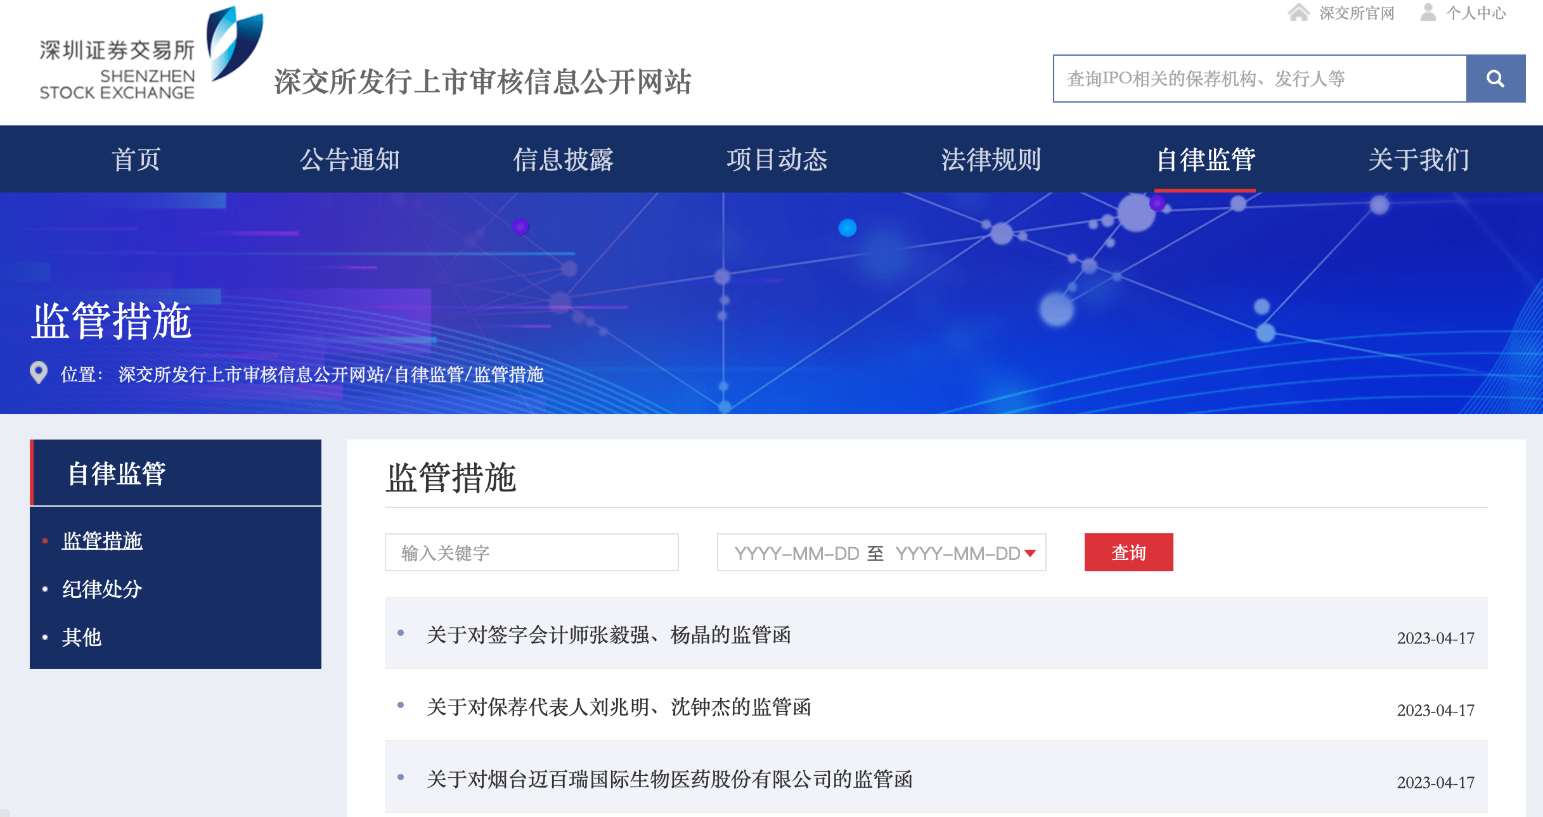
Task: Open the 信息披露 navigation menu
Action: [x=564, y=160]
